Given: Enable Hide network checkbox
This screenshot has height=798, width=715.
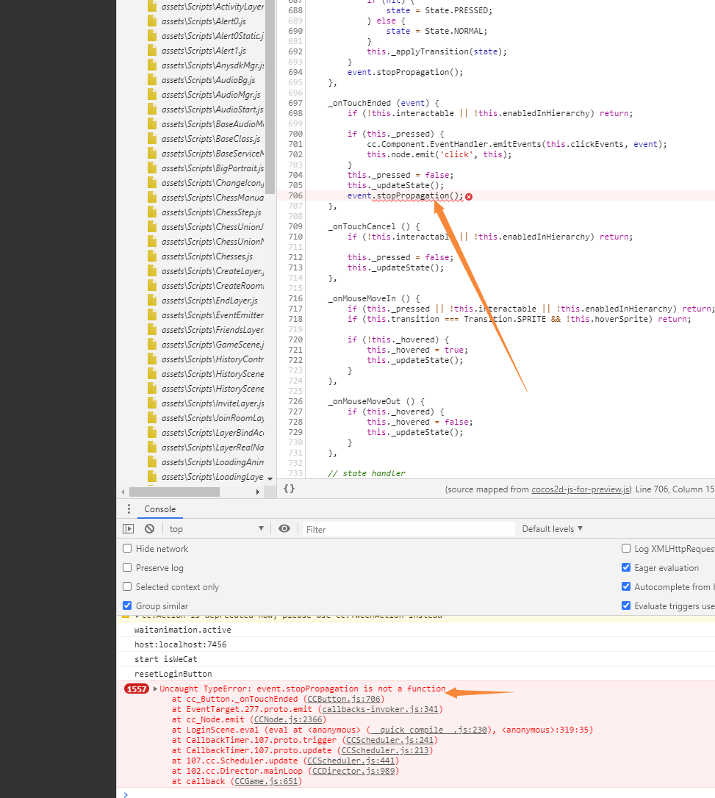Looking at the screenshot, I should coord(127,548).
